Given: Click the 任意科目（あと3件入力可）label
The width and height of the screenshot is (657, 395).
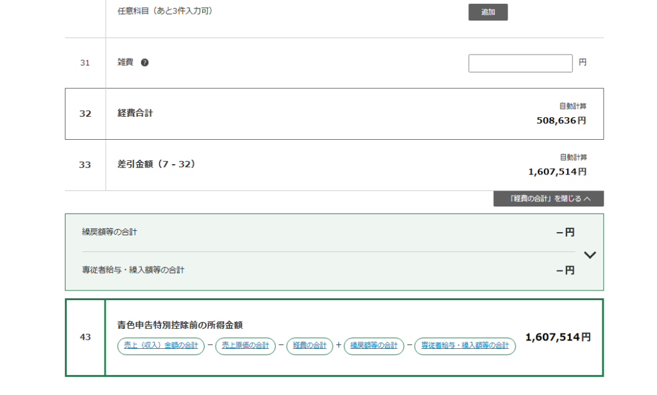Looking at the screenshot, I should [165, 11].
